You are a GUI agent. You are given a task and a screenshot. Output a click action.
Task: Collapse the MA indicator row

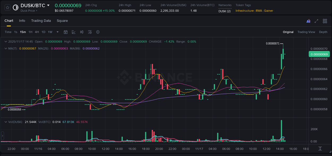pos(6,48)
